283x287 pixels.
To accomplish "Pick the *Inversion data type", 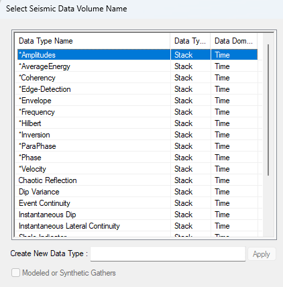I will coord(137,135).
